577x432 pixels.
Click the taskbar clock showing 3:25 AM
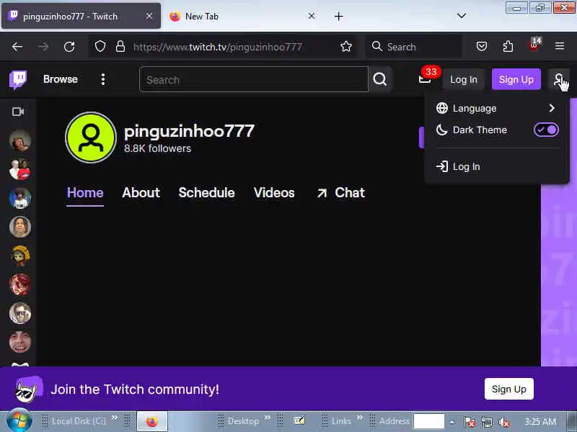click(x=540, y=421)
